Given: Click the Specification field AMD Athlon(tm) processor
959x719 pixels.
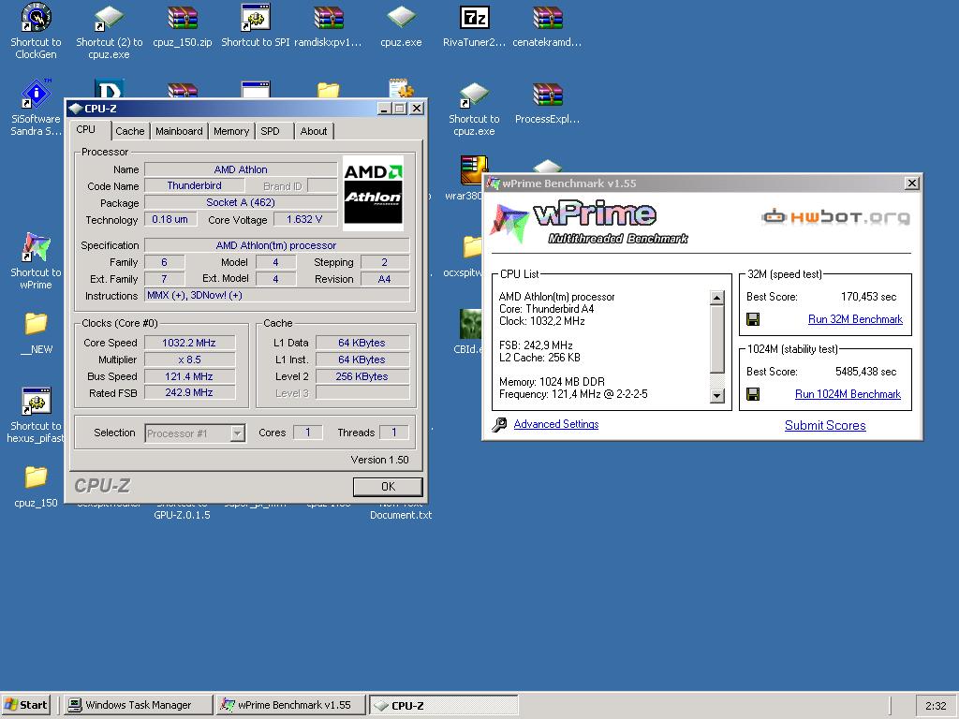Looking at the screenshot, I should tap(277, 245).
